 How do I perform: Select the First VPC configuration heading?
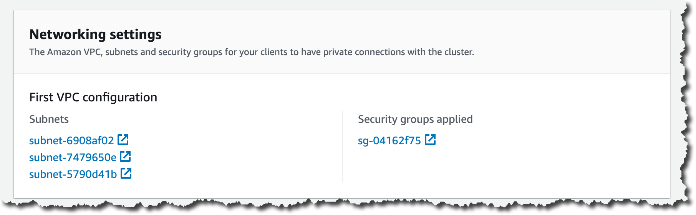point(93,97)
